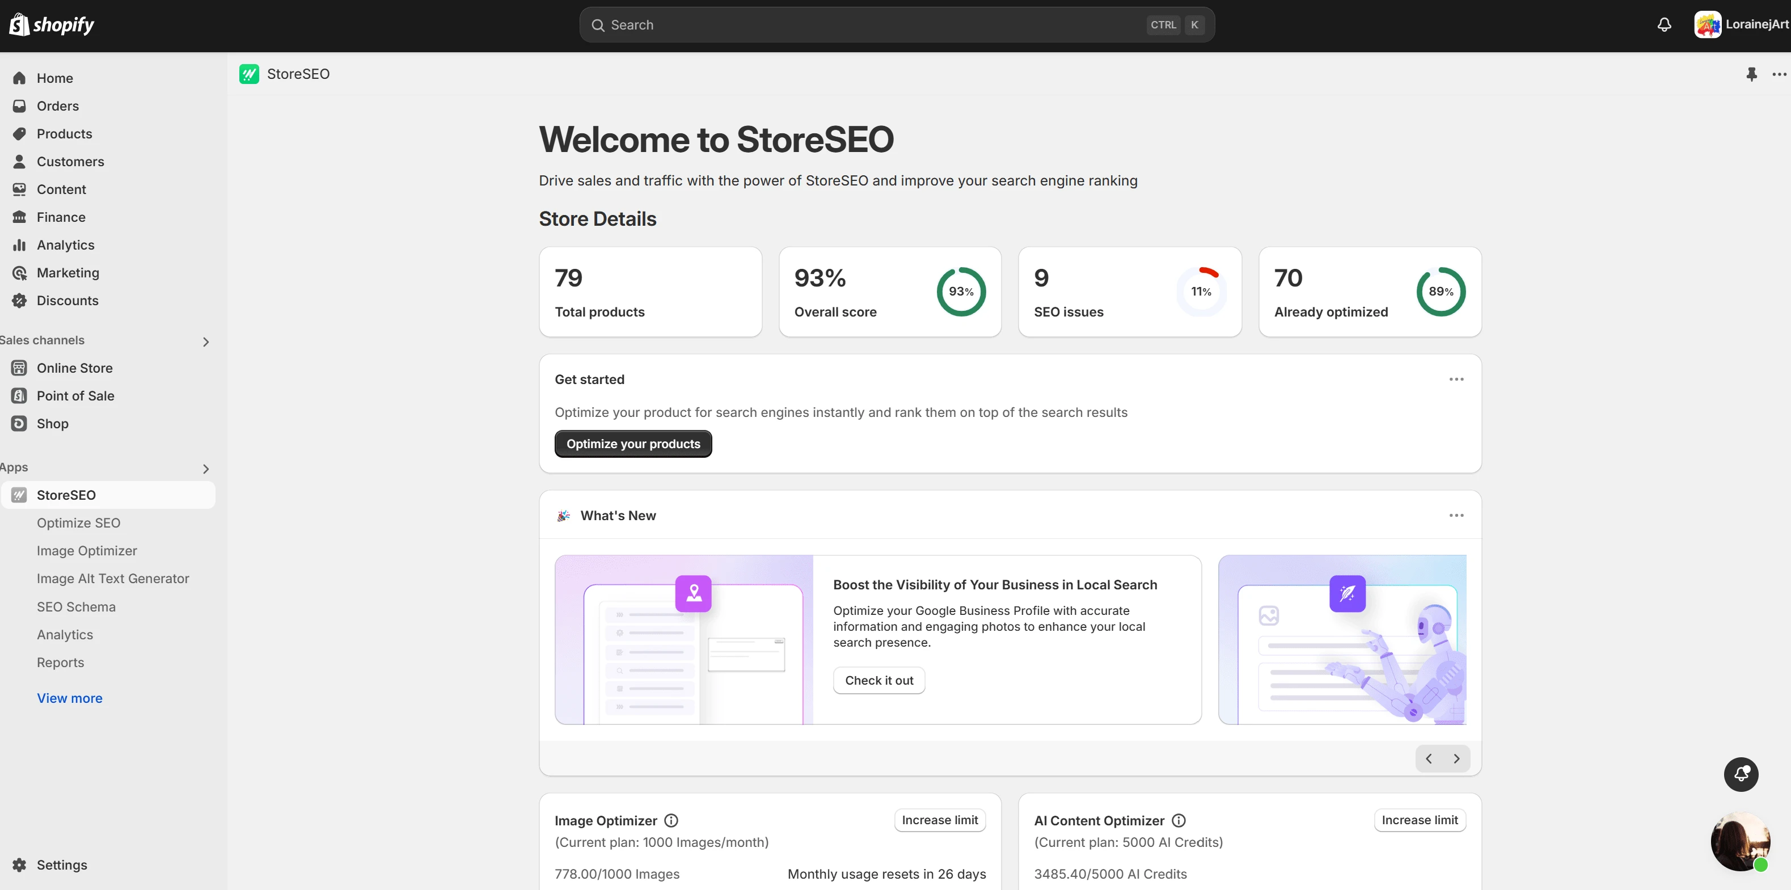
Task: Go to next What's New slide
Action: (x=1456, y=758)
